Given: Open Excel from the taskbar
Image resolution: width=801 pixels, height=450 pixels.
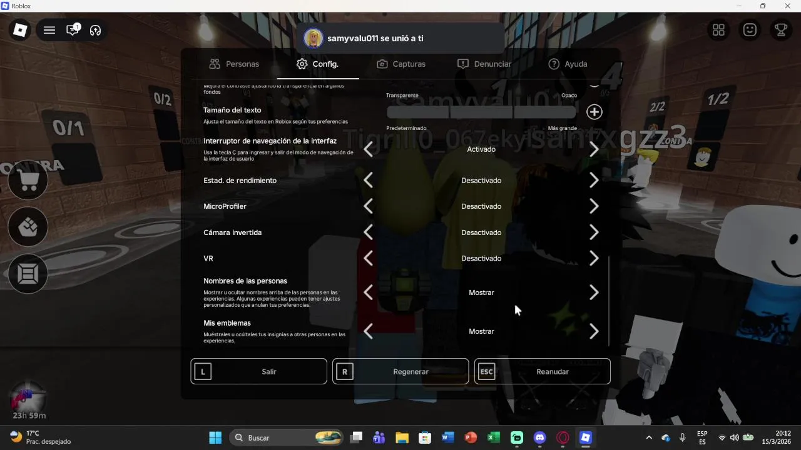Looking at the screenshot, I should (494, 437).
